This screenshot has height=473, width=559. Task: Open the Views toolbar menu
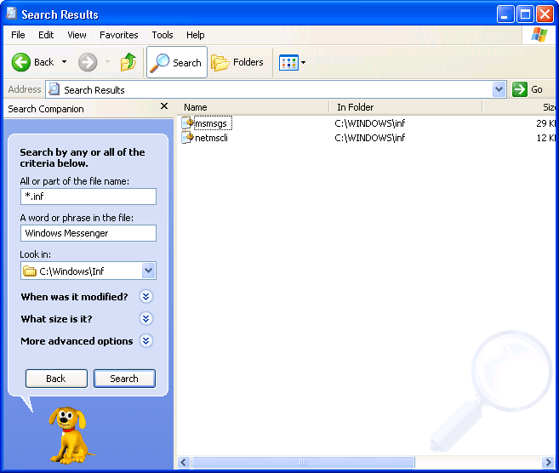[292, 62]
